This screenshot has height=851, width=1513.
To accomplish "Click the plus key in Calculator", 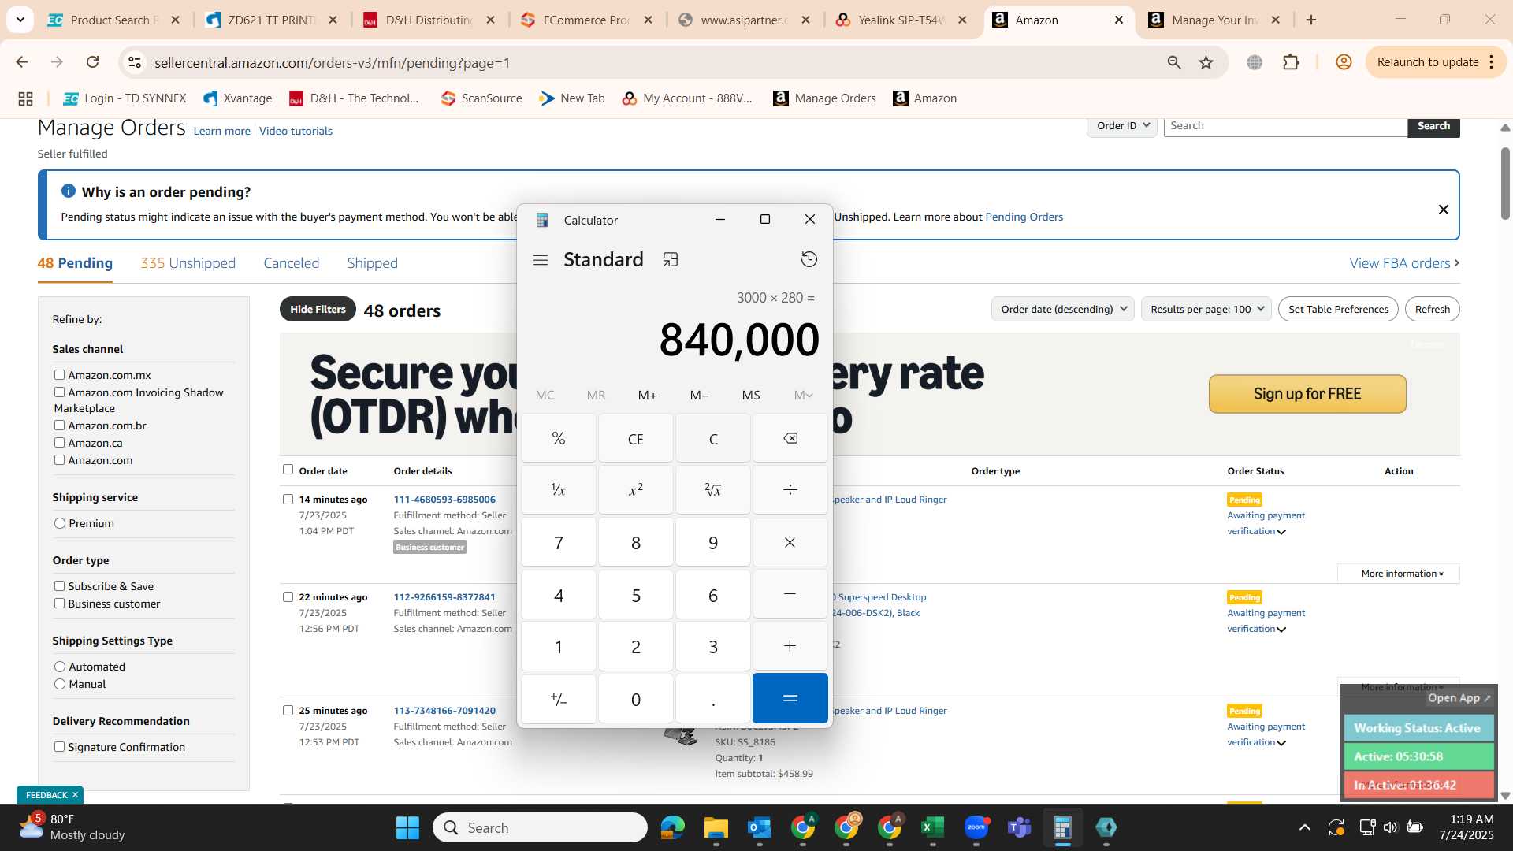I will coord(790,646).
